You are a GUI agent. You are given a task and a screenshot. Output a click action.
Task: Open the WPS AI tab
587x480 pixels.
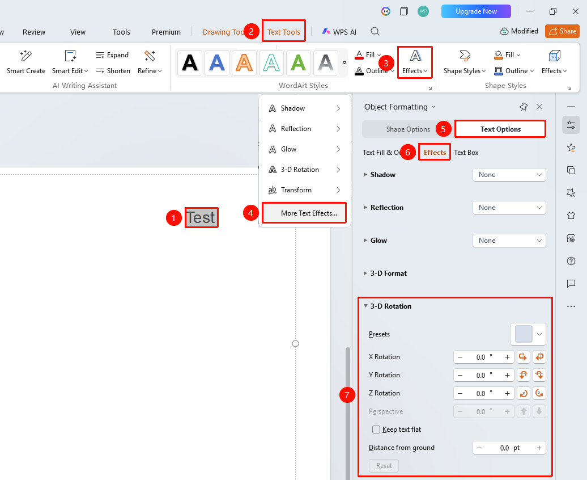coord(339,32)
